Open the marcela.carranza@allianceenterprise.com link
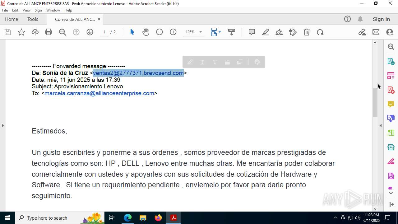 (99, 93)
